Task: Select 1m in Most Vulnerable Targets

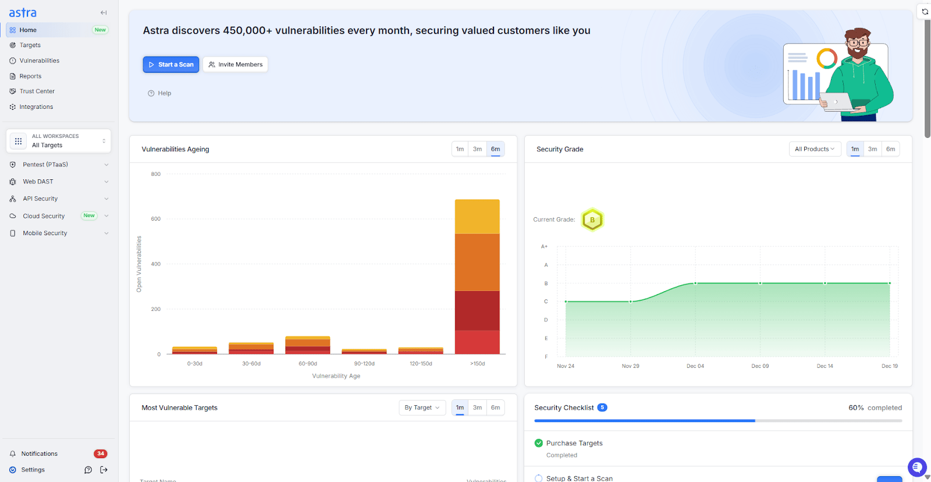Action: click(460, 407)
